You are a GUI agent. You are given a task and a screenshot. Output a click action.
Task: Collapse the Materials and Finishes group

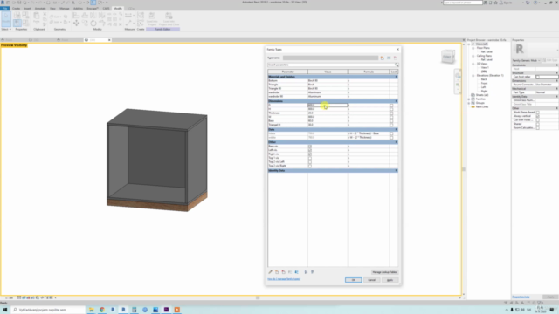tap(396, 77)
